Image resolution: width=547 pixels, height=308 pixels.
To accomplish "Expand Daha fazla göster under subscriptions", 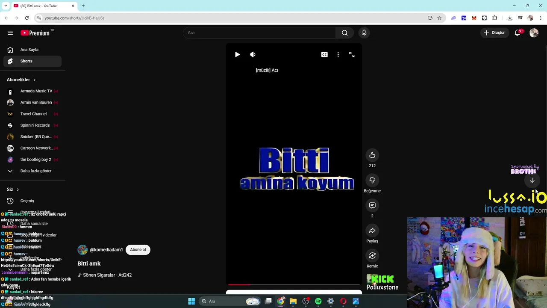I will [32, 171].
